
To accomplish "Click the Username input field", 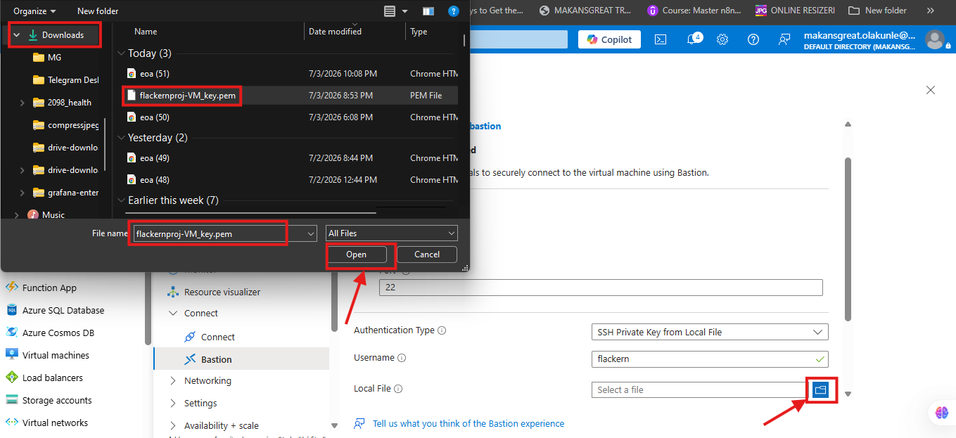I will (710, 359).
